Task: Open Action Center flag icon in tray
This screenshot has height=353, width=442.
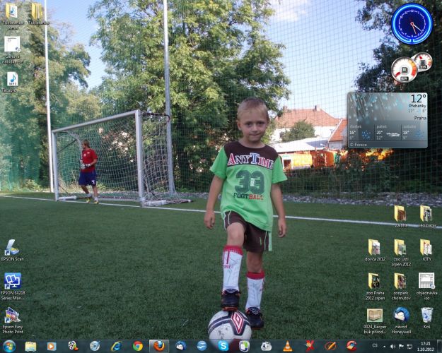Action: pyautogui.click(x=401, y=347)
